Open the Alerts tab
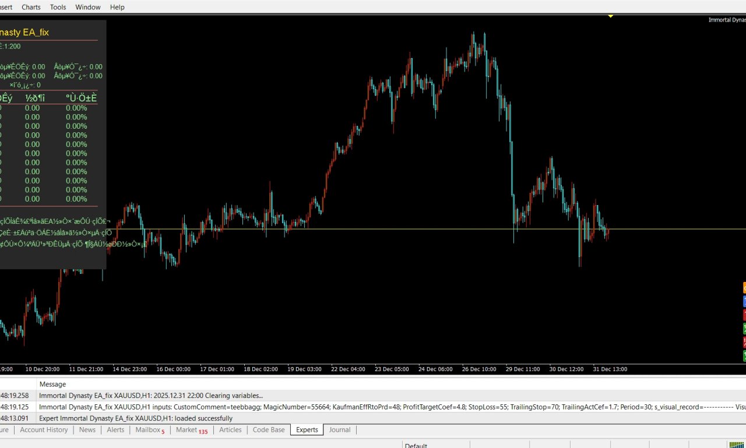 115,430
